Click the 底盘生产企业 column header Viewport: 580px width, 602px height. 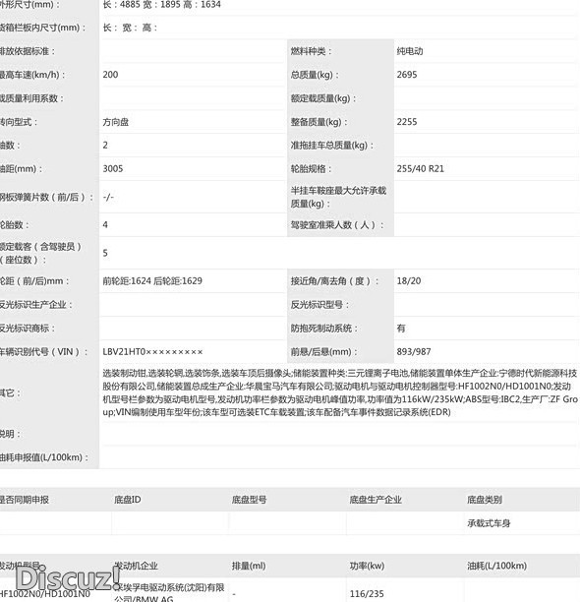tap(376, 500)
